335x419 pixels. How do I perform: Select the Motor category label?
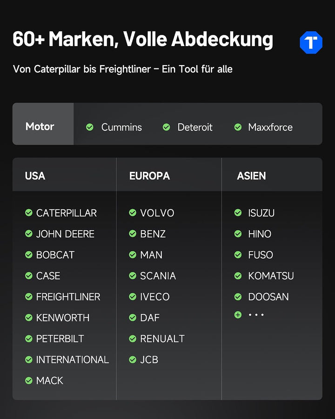(40, 126)
